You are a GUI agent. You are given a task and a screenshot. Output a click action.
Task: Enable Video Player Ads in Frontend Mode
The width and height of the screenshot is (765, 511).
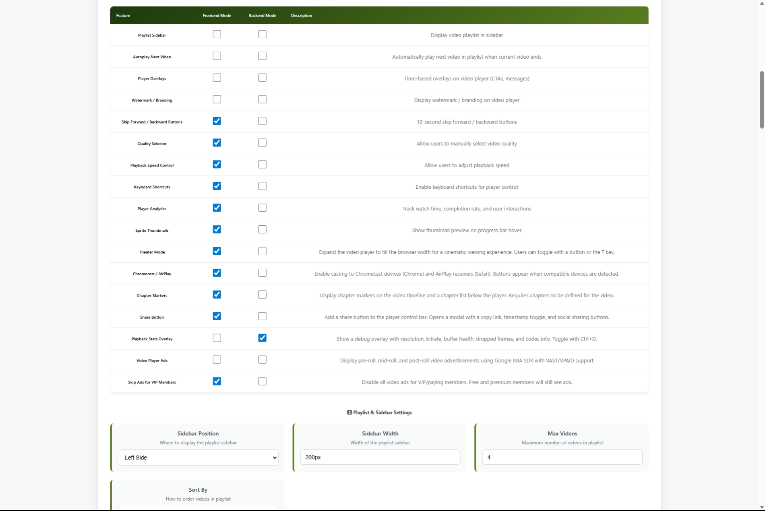tap(217, 360)
